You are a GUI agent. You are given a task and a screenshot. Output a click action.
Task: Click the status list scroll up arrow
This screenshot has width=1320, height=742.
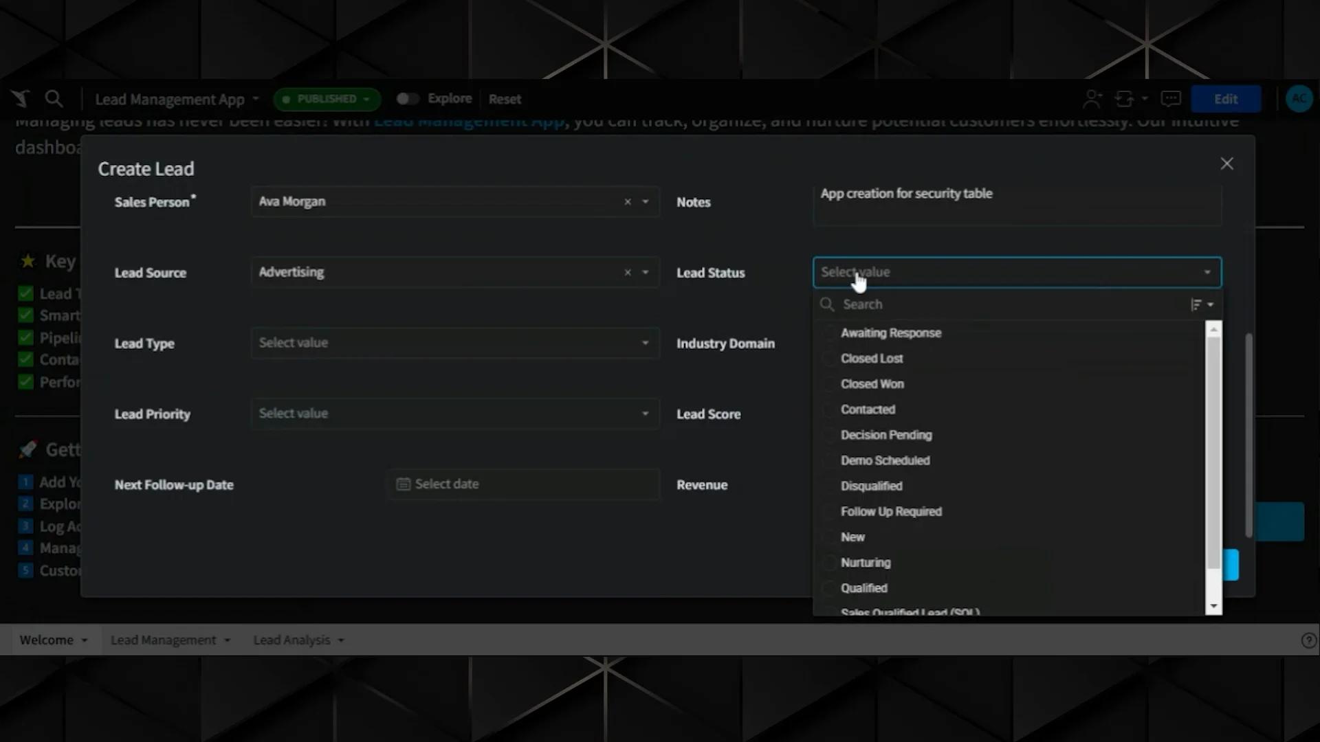click(1213, 330)
